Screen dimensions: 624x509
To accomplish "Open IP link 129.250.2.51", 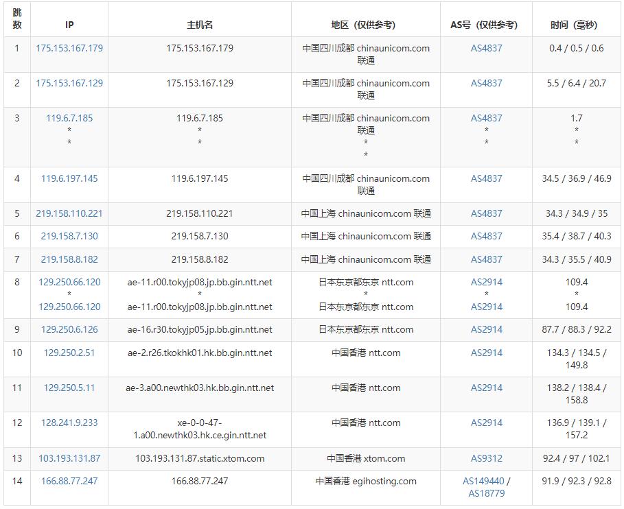I will (x=69, y=353).
